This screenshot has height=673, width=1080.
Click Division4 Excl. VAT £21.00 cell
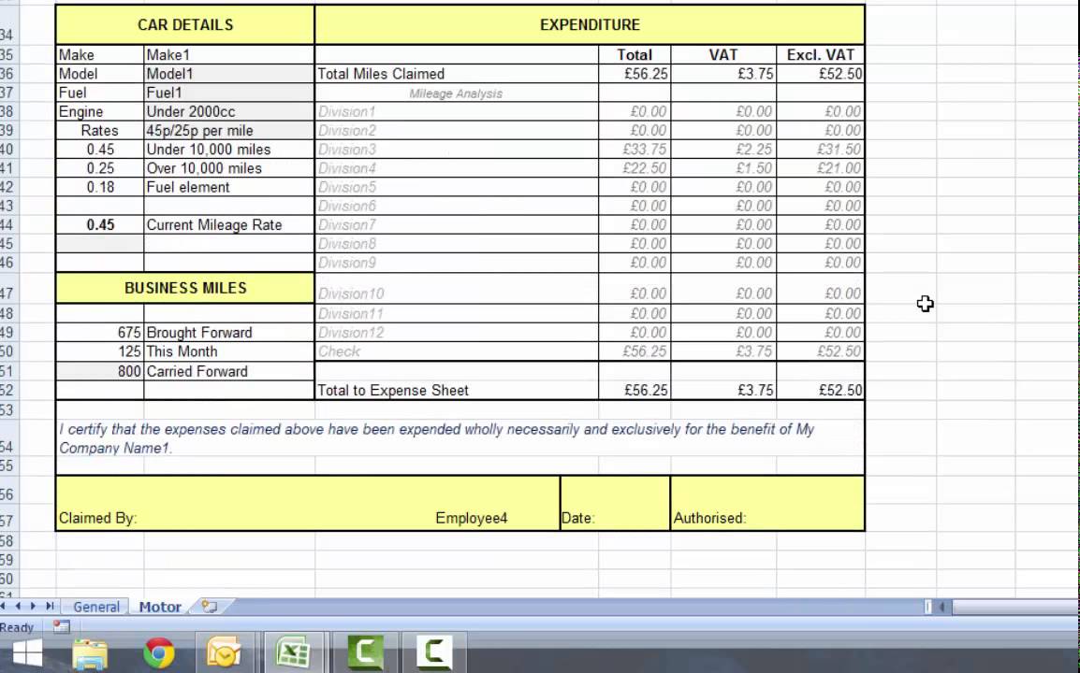(x=821, y=168)
